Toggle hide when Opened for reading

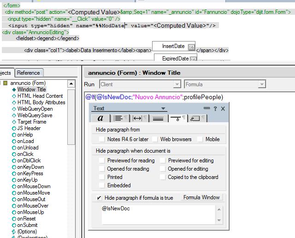click(x=101, y=169)
